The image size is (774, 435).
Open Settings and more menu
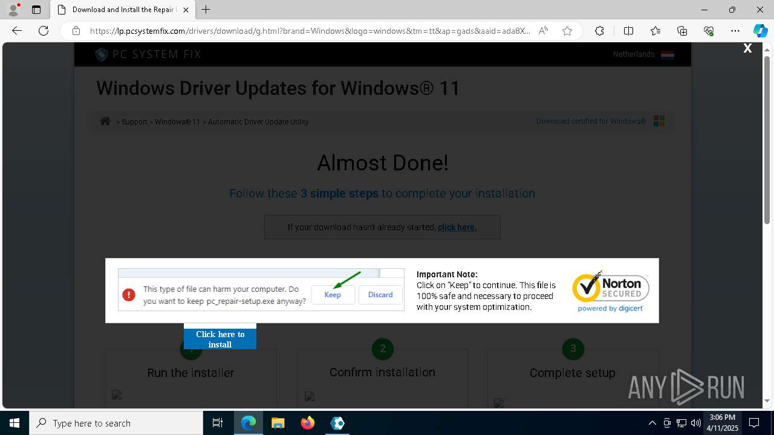pos(735,31)
